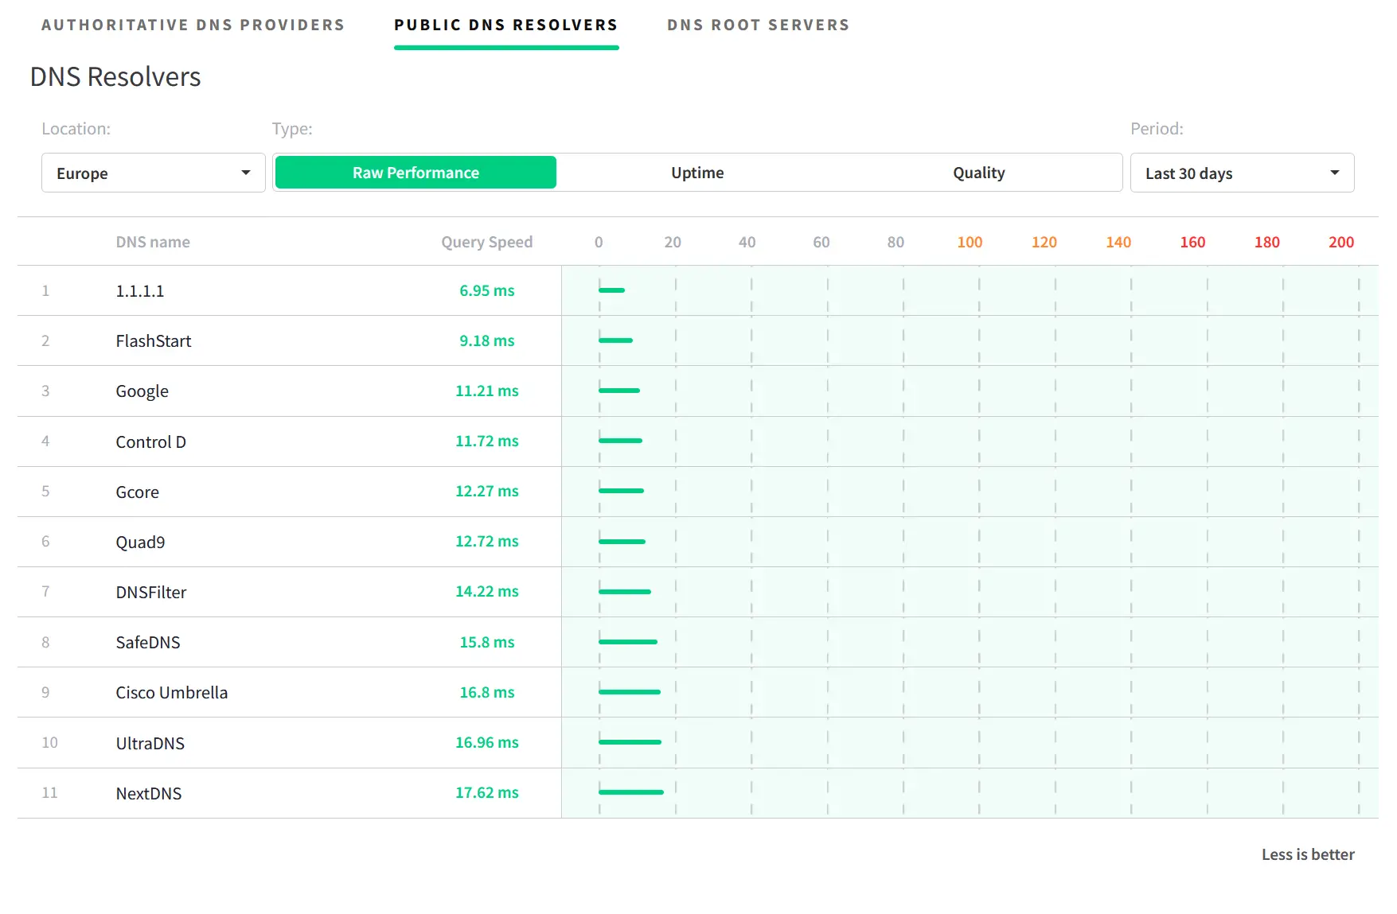Click the 1.1.1.1 speed bar
Viewport: 1397px width, 914px height.
tap(612, 290)
